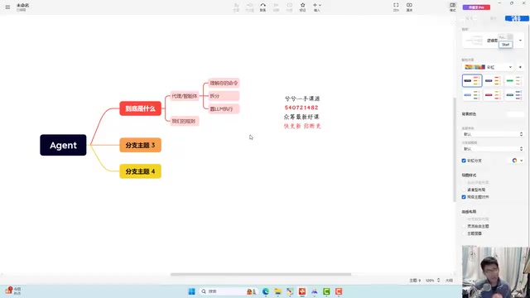Open File Explorer from taskbar
530x298 pixels.
[x=278, y=291]
